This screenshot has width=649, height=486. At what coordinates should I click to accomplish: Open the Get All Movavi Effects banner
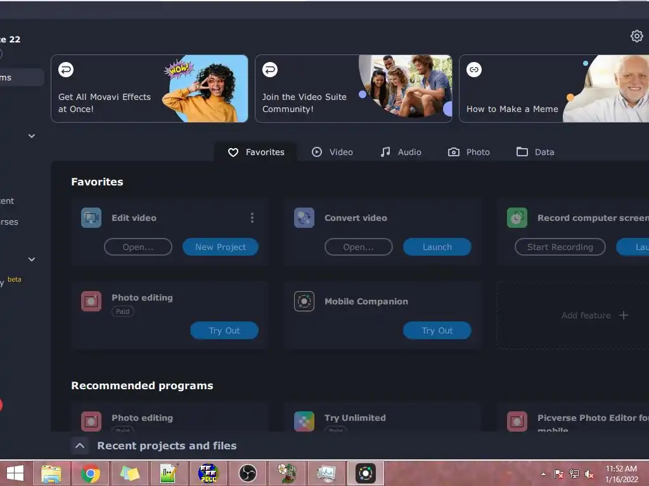pyautogui.click(x=150, y=89)
